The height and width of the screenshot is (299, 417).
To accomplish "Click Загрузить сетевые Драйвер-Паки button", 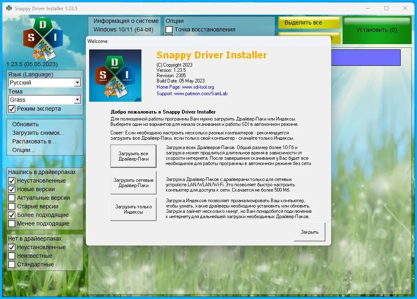I will 133,183.
